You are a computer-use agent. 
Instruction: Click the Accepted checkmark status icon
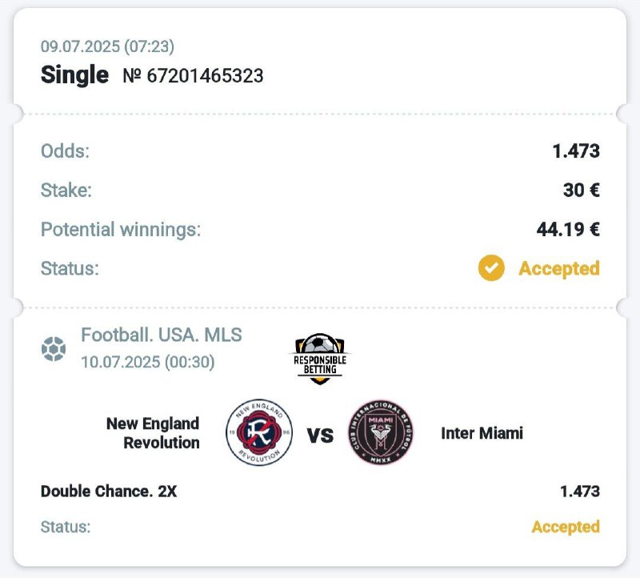coord(491,268)
